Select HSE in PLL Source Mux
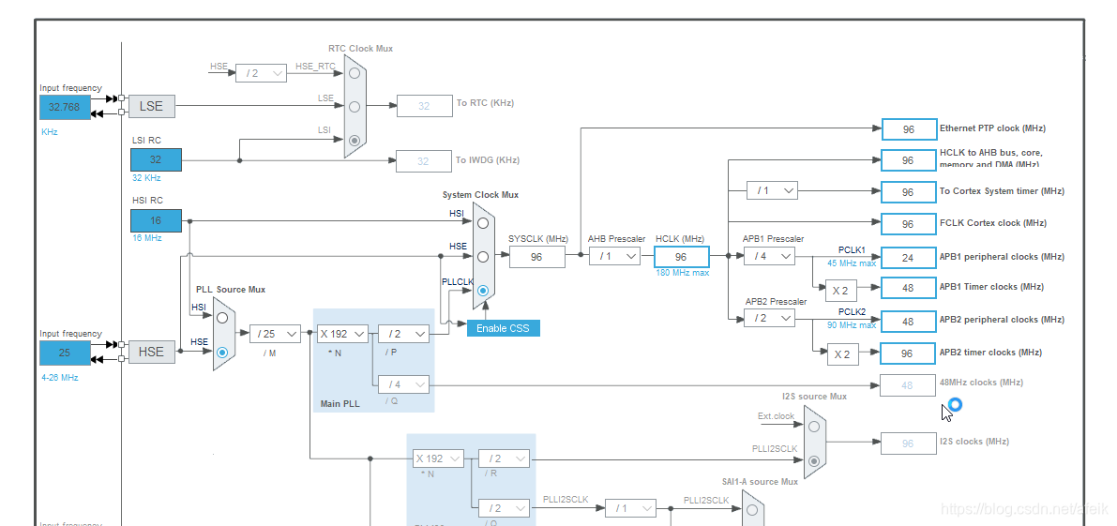Image resolution: width=1117 pixels, height=526 pixels. click(x=223, y=352)
